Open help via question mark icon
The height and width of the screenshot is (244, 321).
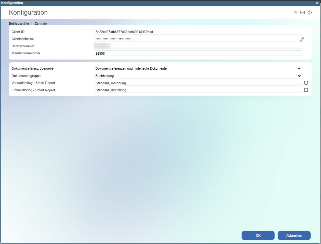[x=310, y=13]
